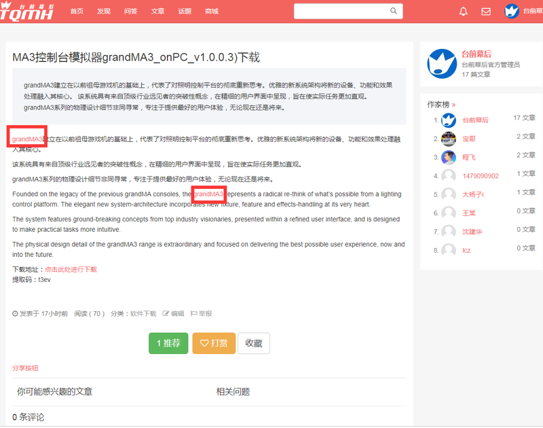Select the 你可能感兴趣的文章 tab
Viewport: 543px width, 428px height.
tap(55, 391)
